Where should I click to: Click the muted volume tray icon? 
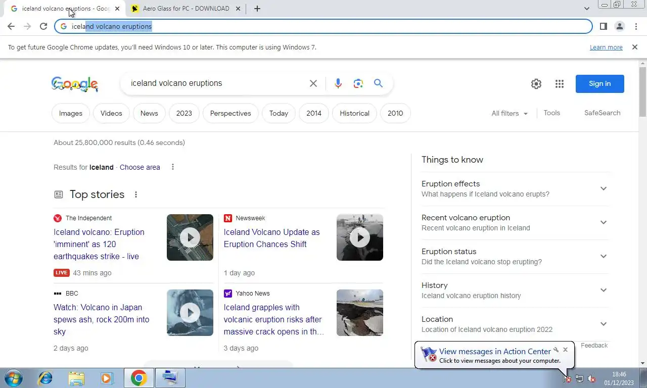point(591,378)
